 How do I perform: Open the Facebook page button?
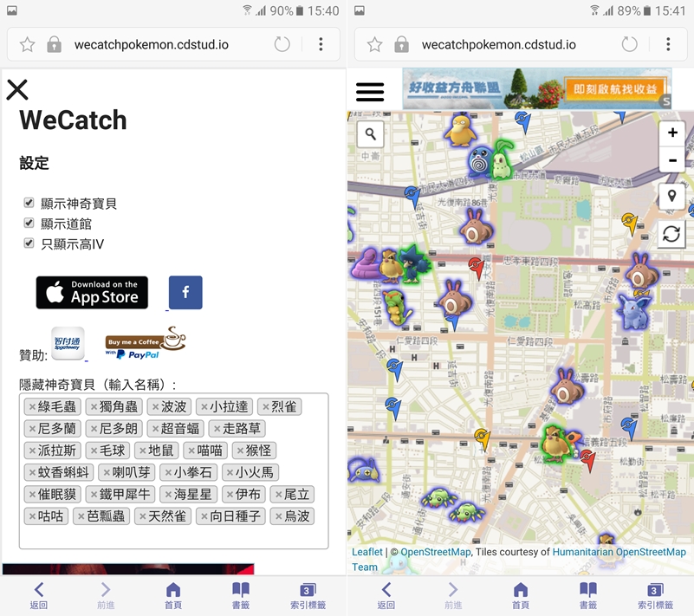pyautogui.click(x=185, y=292)
